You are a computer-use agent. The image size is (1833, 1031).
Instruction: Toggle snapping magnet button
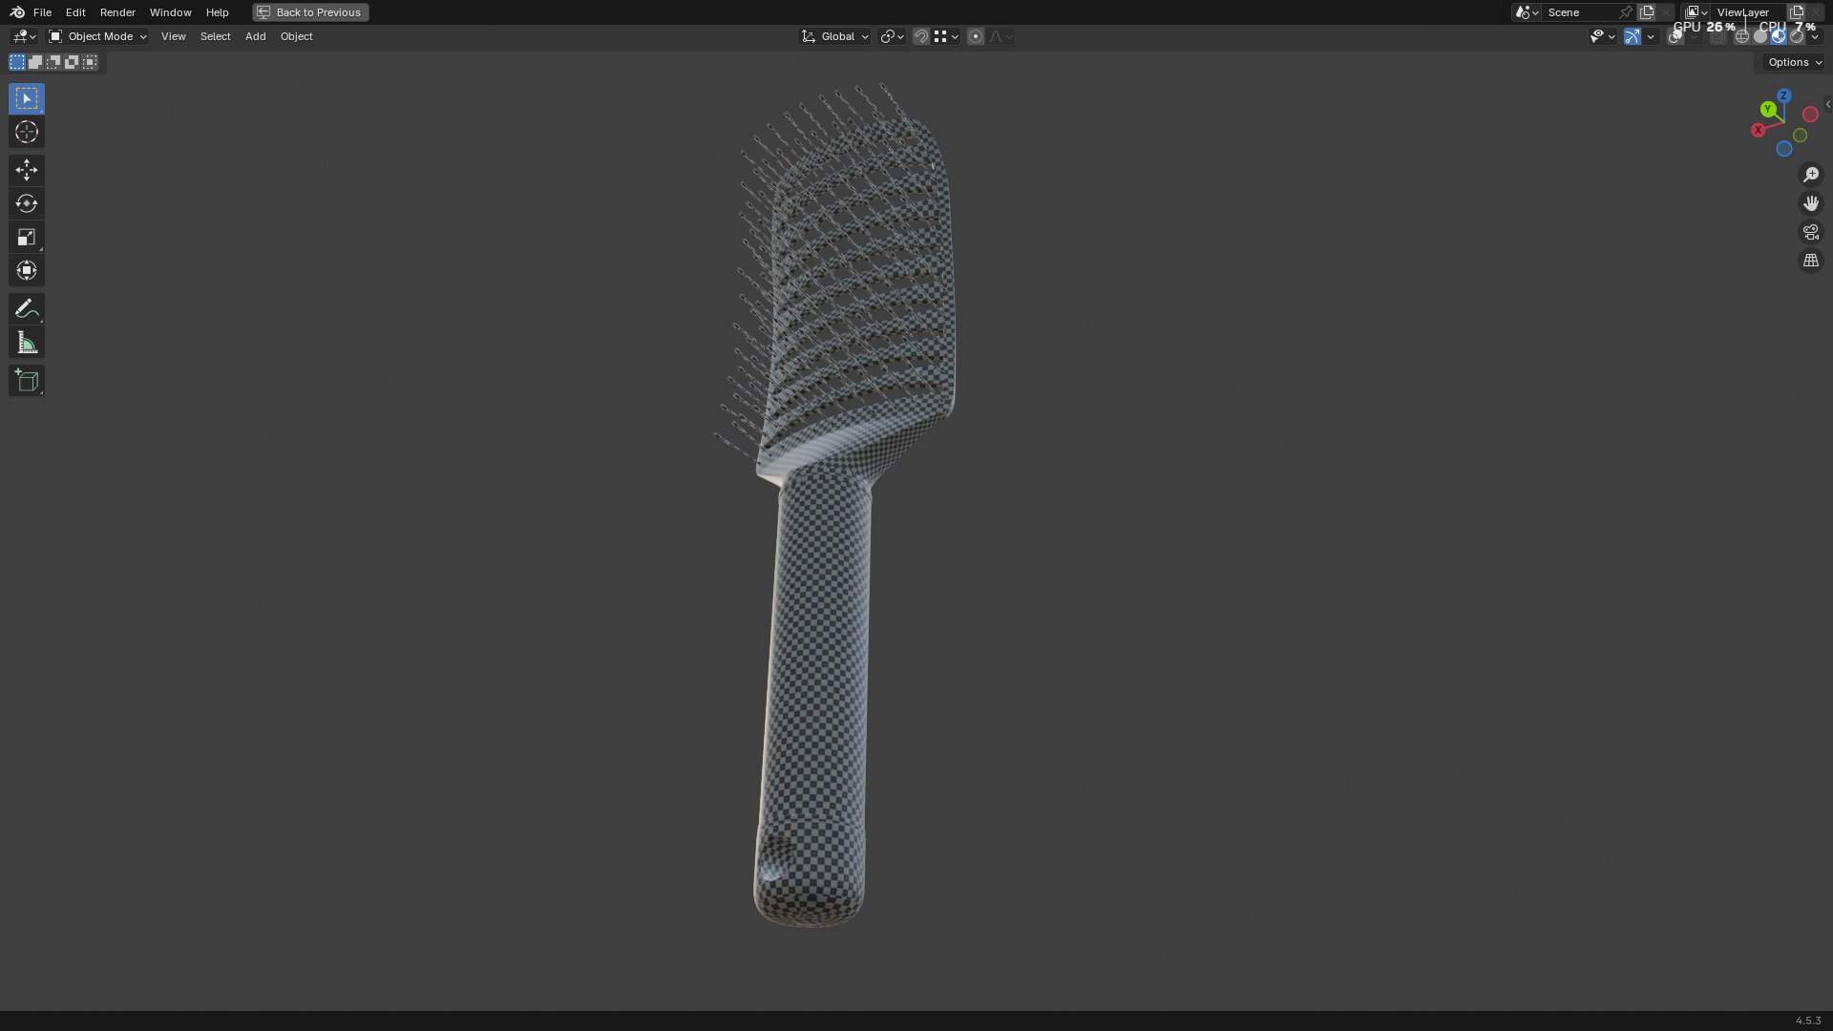click(921, 36)
